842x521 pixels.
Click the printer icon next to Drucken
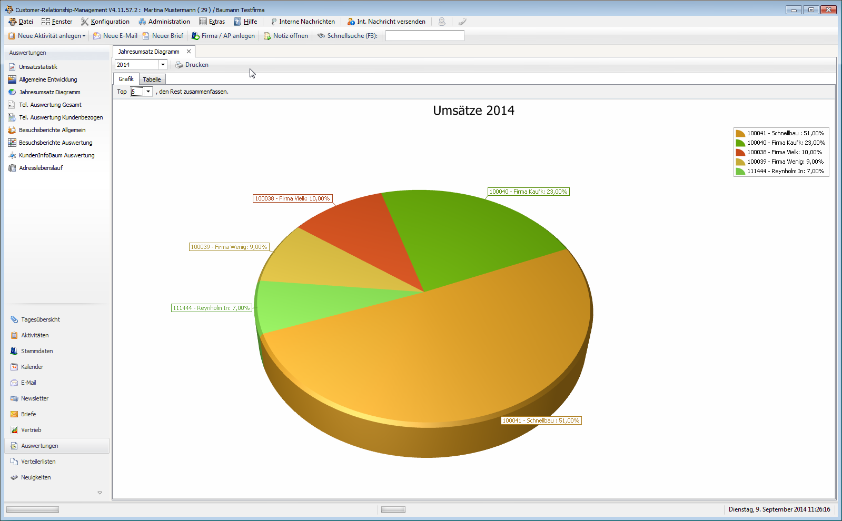coord(179,65)
